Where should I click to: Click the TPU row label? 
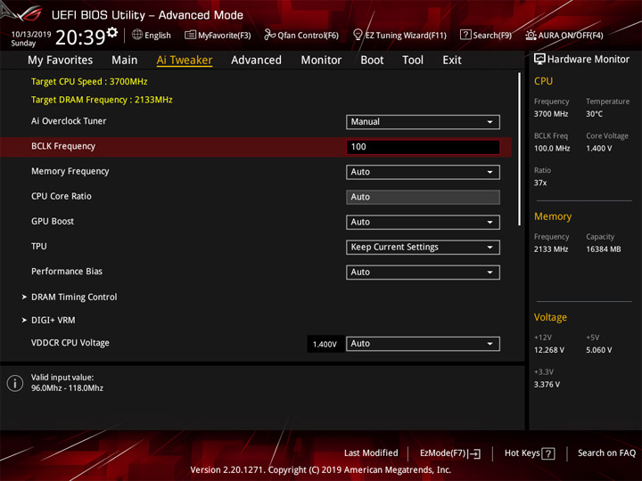[x=39, y=247]
